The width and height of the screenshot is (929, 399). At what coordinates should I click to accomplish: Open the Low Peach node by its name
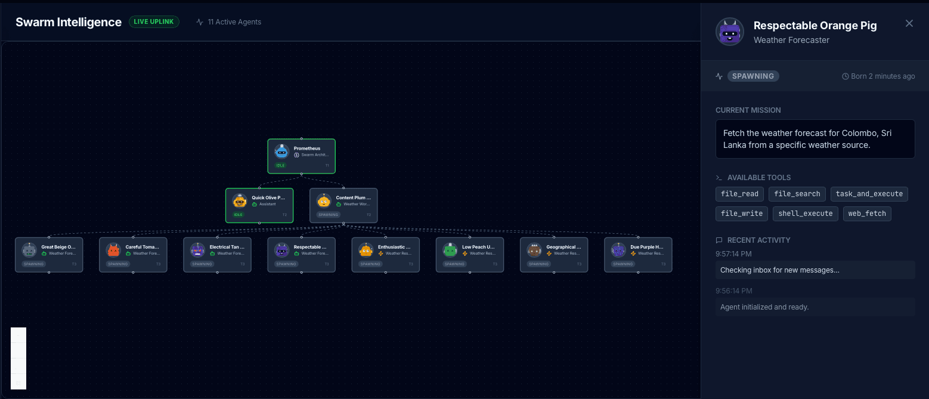(479, 247)
